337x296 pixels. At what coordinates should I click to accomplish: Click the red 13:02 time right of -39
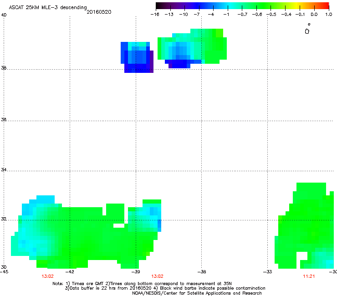pos(157,276)
